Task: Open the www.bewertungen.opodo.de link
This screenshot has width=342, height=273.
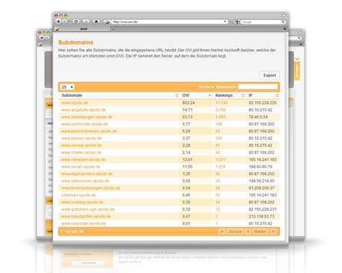Action: [x=87, y=117]
